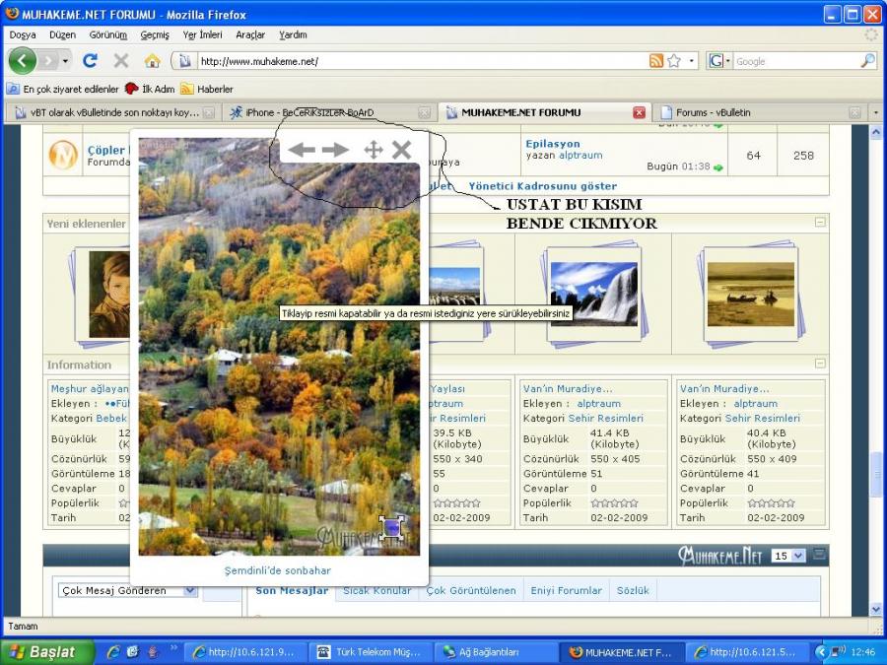Click the expand icon on the photo corner
The image size is (887, 665).
point(391,528)
